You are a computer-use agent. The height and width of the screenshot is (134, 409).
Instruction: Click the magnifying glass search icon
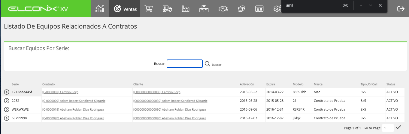pyautogui.click(x=208, y=64)
